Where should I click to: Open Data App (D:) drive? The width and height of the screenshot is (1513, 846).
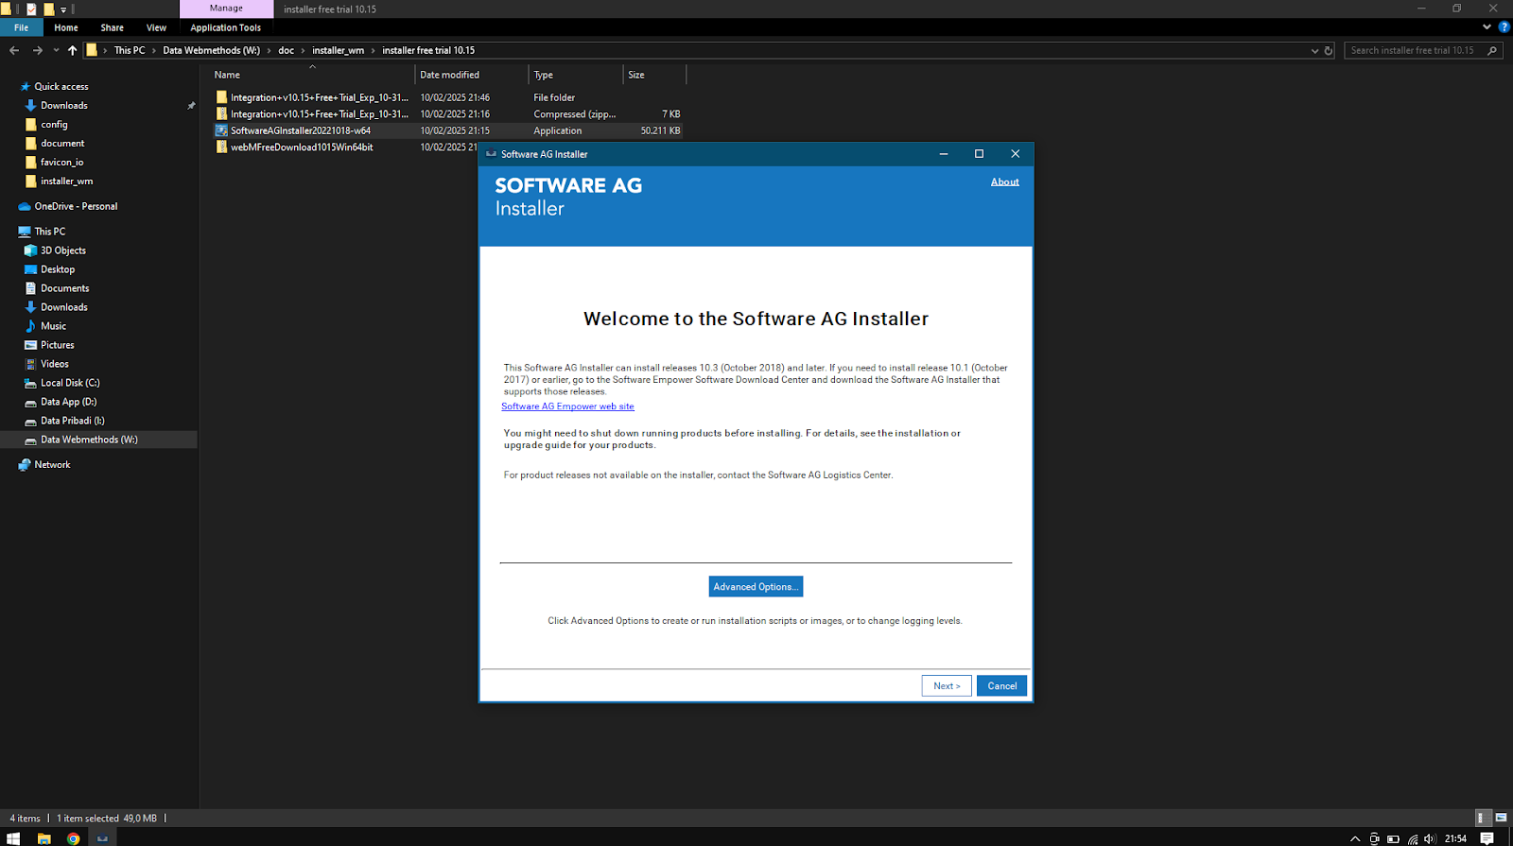point(68,402)
